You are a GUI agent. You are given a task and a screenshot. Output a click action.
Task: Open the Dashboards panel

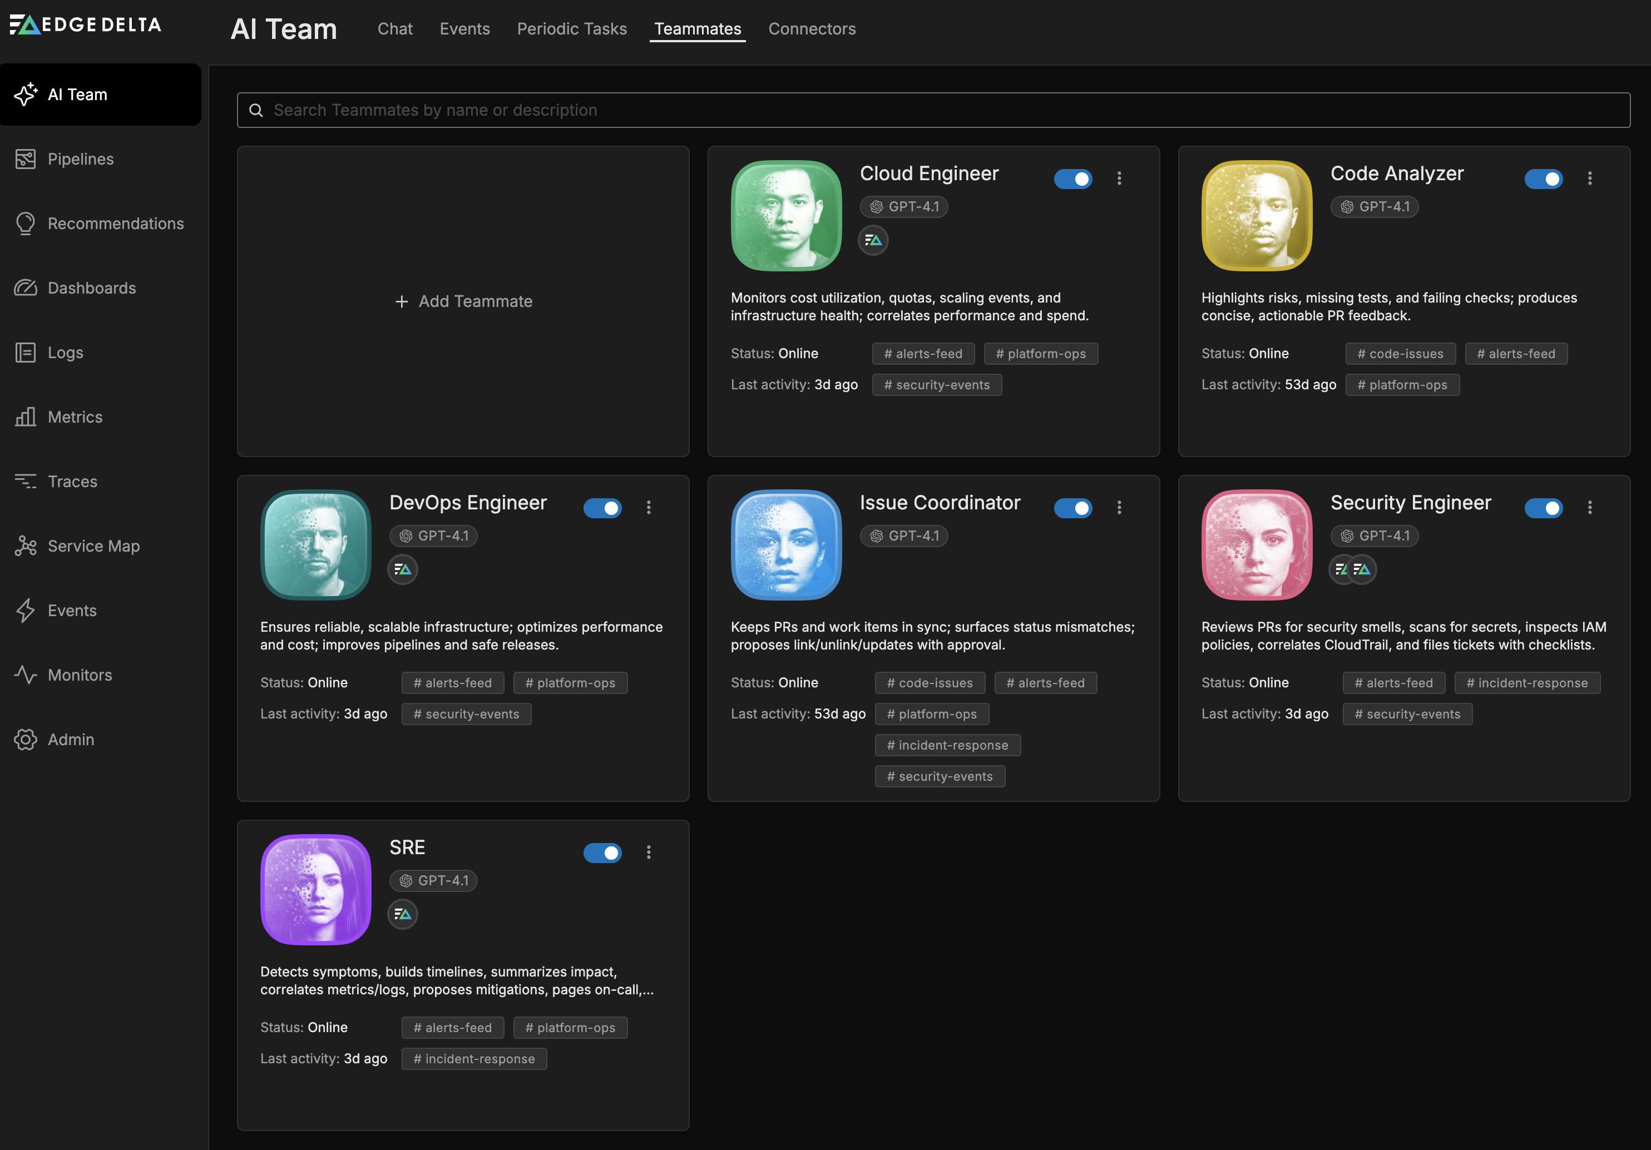91,287
